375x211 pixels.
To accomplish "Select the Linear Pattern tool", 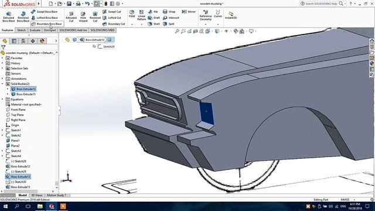I will [x=142, y=15].
